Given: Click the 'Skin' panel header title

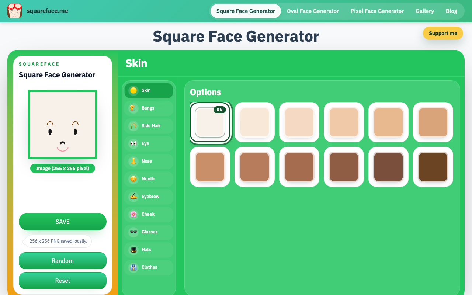Looking at the screenshot, I should point(136,63).
